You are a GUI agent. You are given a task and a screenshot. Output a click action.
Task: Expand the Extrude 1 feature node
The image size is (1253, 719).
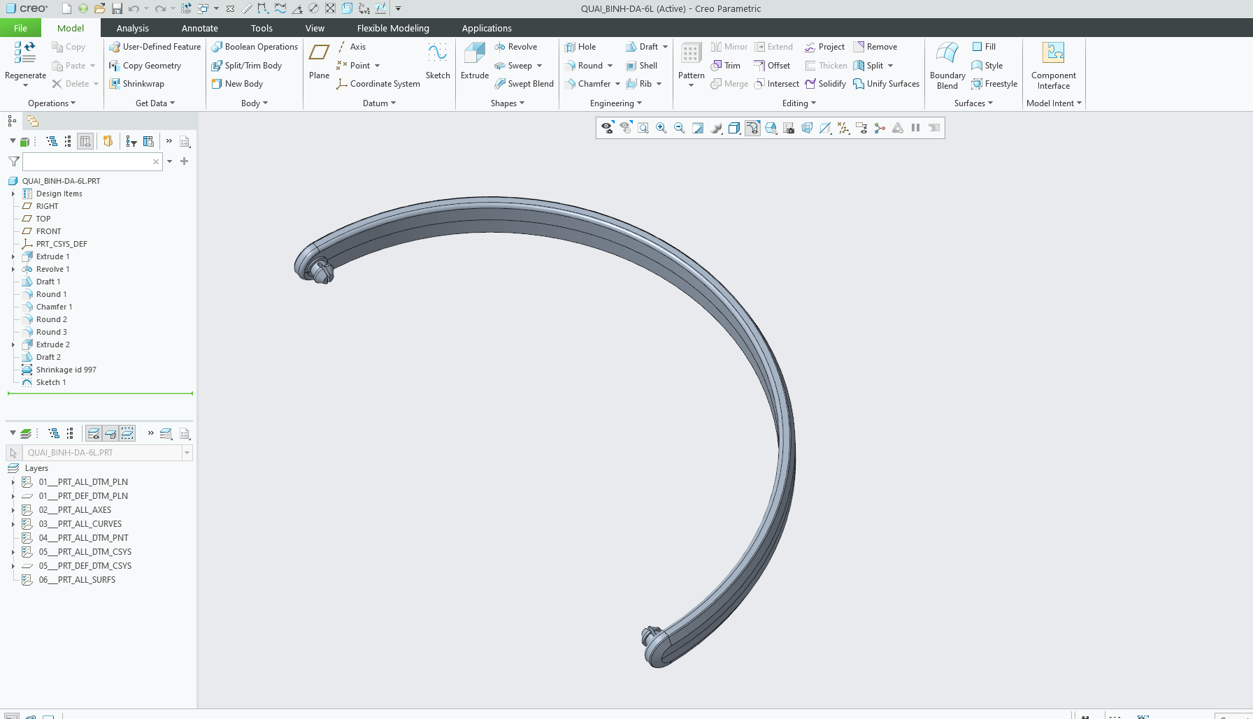point(13,256)
